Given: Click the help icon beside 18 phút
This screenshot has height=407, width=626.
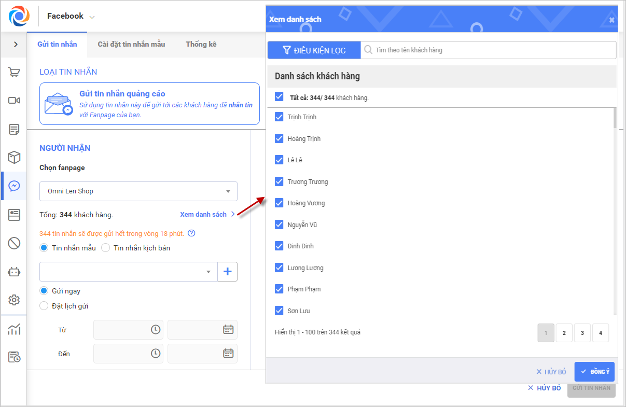Looking at the screenshot, I should coord(191,233).
